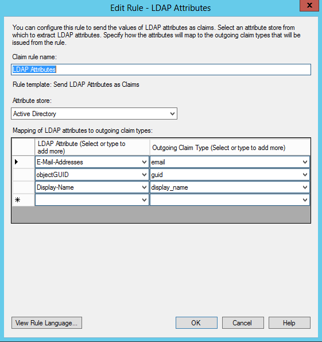Click the LDAP Attribute column header
This screenshot has width=322, height=342.
coord(92,147)
